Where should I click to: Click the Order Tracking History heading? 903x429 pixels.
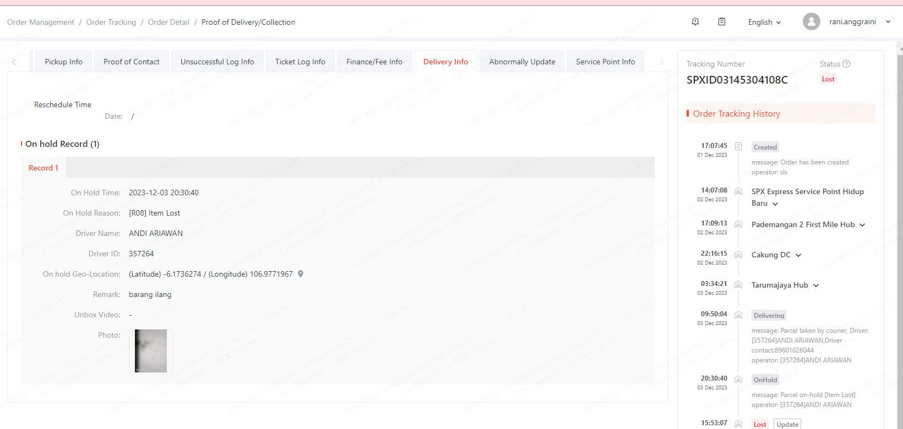pos(736,114)
